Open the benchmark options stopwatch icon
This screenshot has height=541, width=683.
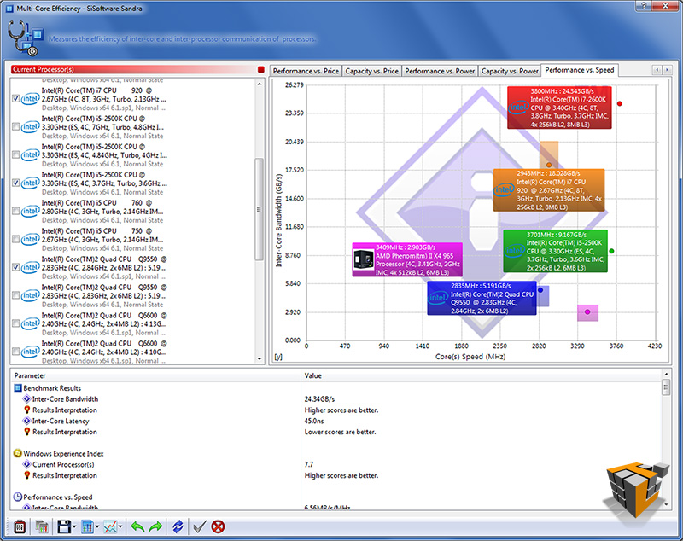pyautogui.click(x=20, y=527)
